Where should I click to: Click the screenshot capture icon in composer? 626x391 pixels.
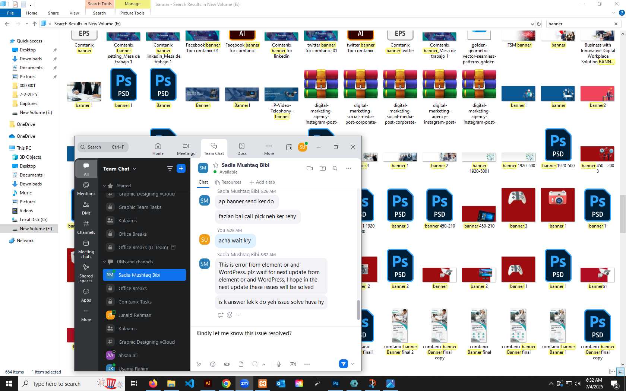(x=255, y=364)
